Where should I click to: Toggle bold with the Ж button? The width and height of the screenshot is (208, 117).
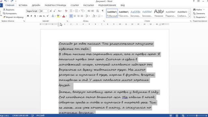(x=28, y=16)
